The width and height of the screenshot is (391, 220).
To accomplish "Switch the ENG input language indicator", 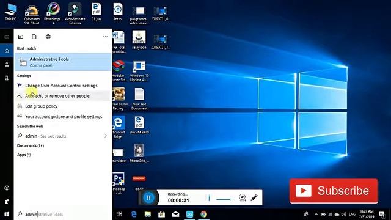I will pyautogui.click(x=352, y=214).
